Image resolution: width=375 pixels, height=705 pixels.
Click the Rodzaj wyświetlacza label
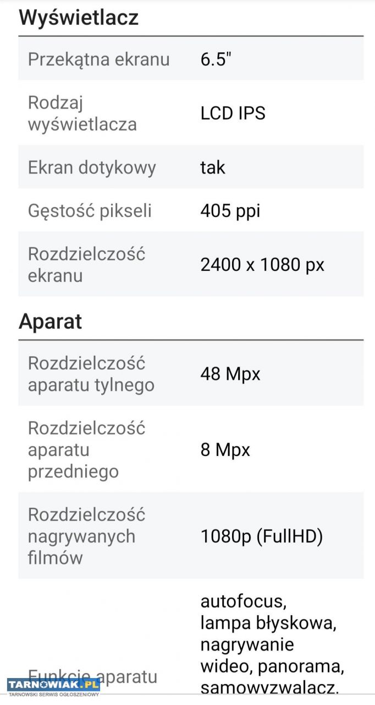[x=82, y=113]
